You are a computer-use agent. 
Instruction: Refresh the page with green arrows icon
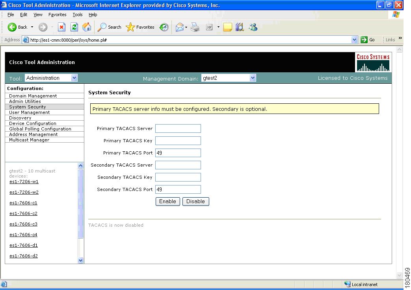tap(74, 27)
